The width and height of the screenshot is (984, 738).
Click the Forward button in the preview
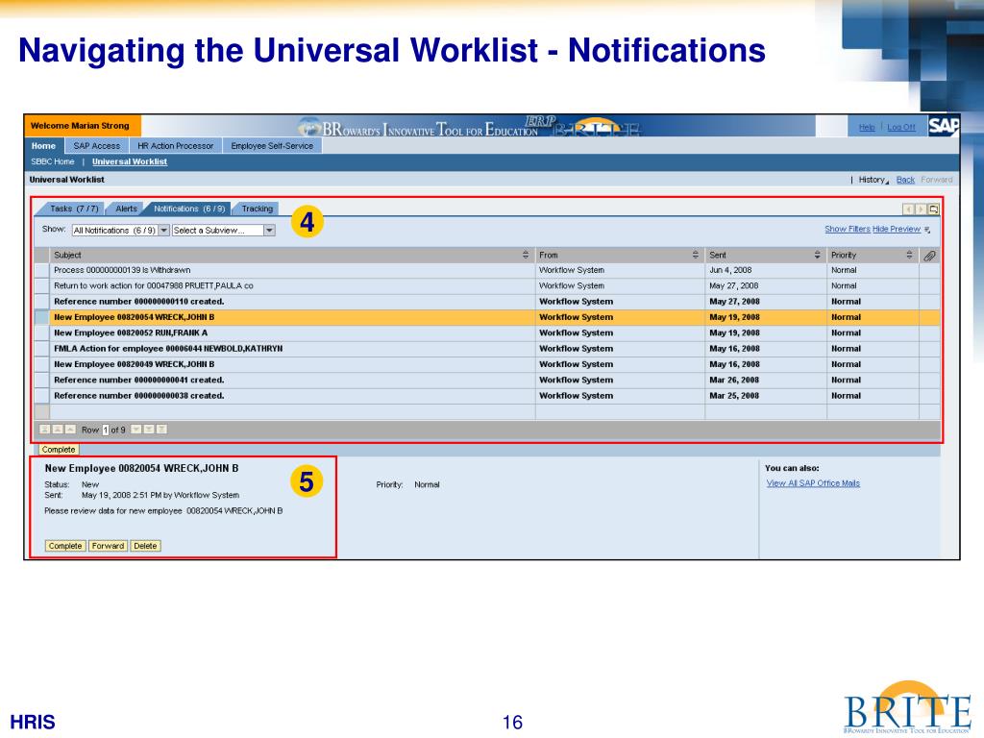[x=108, y=546]
